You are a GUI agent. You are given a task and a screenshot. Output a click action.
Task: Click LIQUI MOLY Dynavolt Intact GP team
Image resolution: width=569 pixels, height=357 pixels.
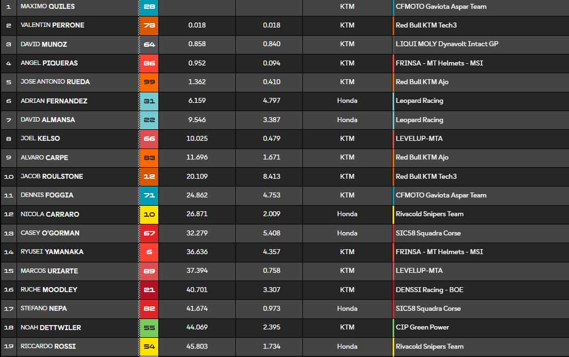point(446,44)
